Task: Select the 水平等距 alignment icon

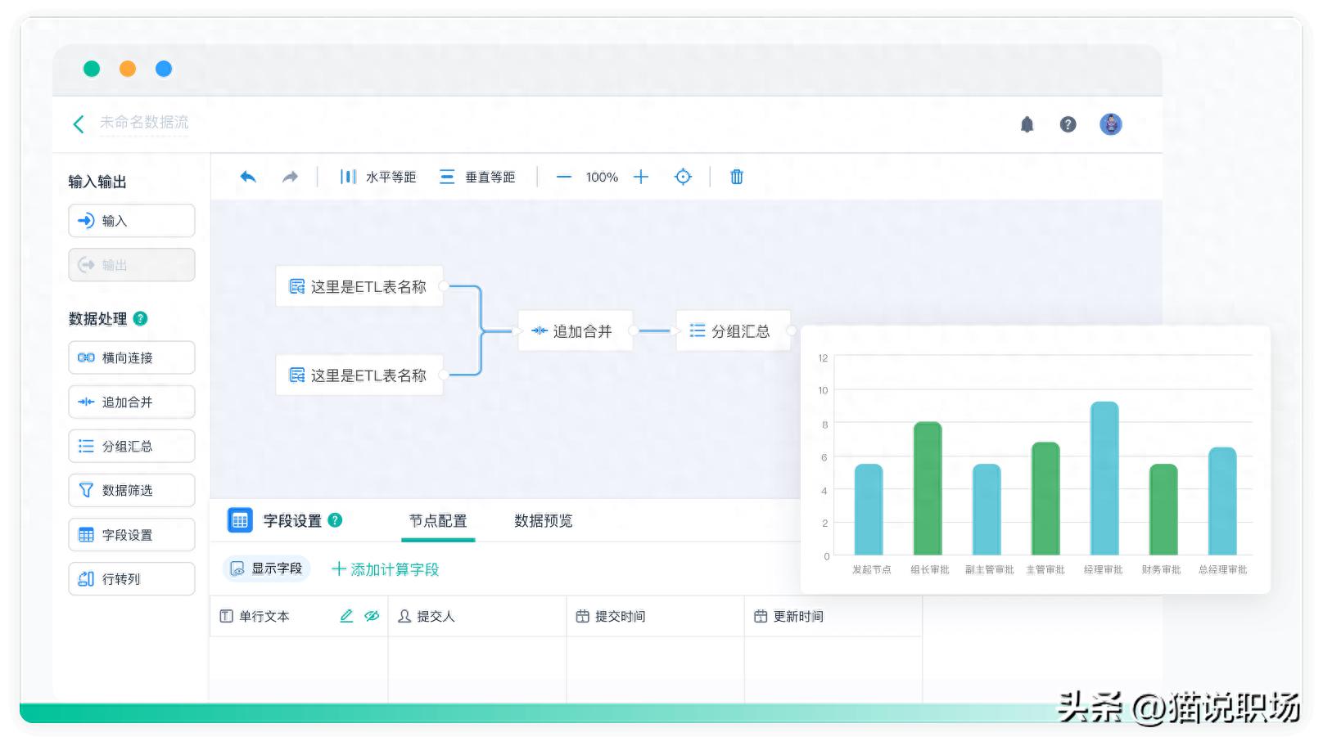Action: point(347,177)
